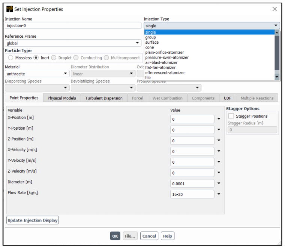Screen dimensions: 285x247
Task: Open the Material anthracite dropdown
Action: point(37,74)
